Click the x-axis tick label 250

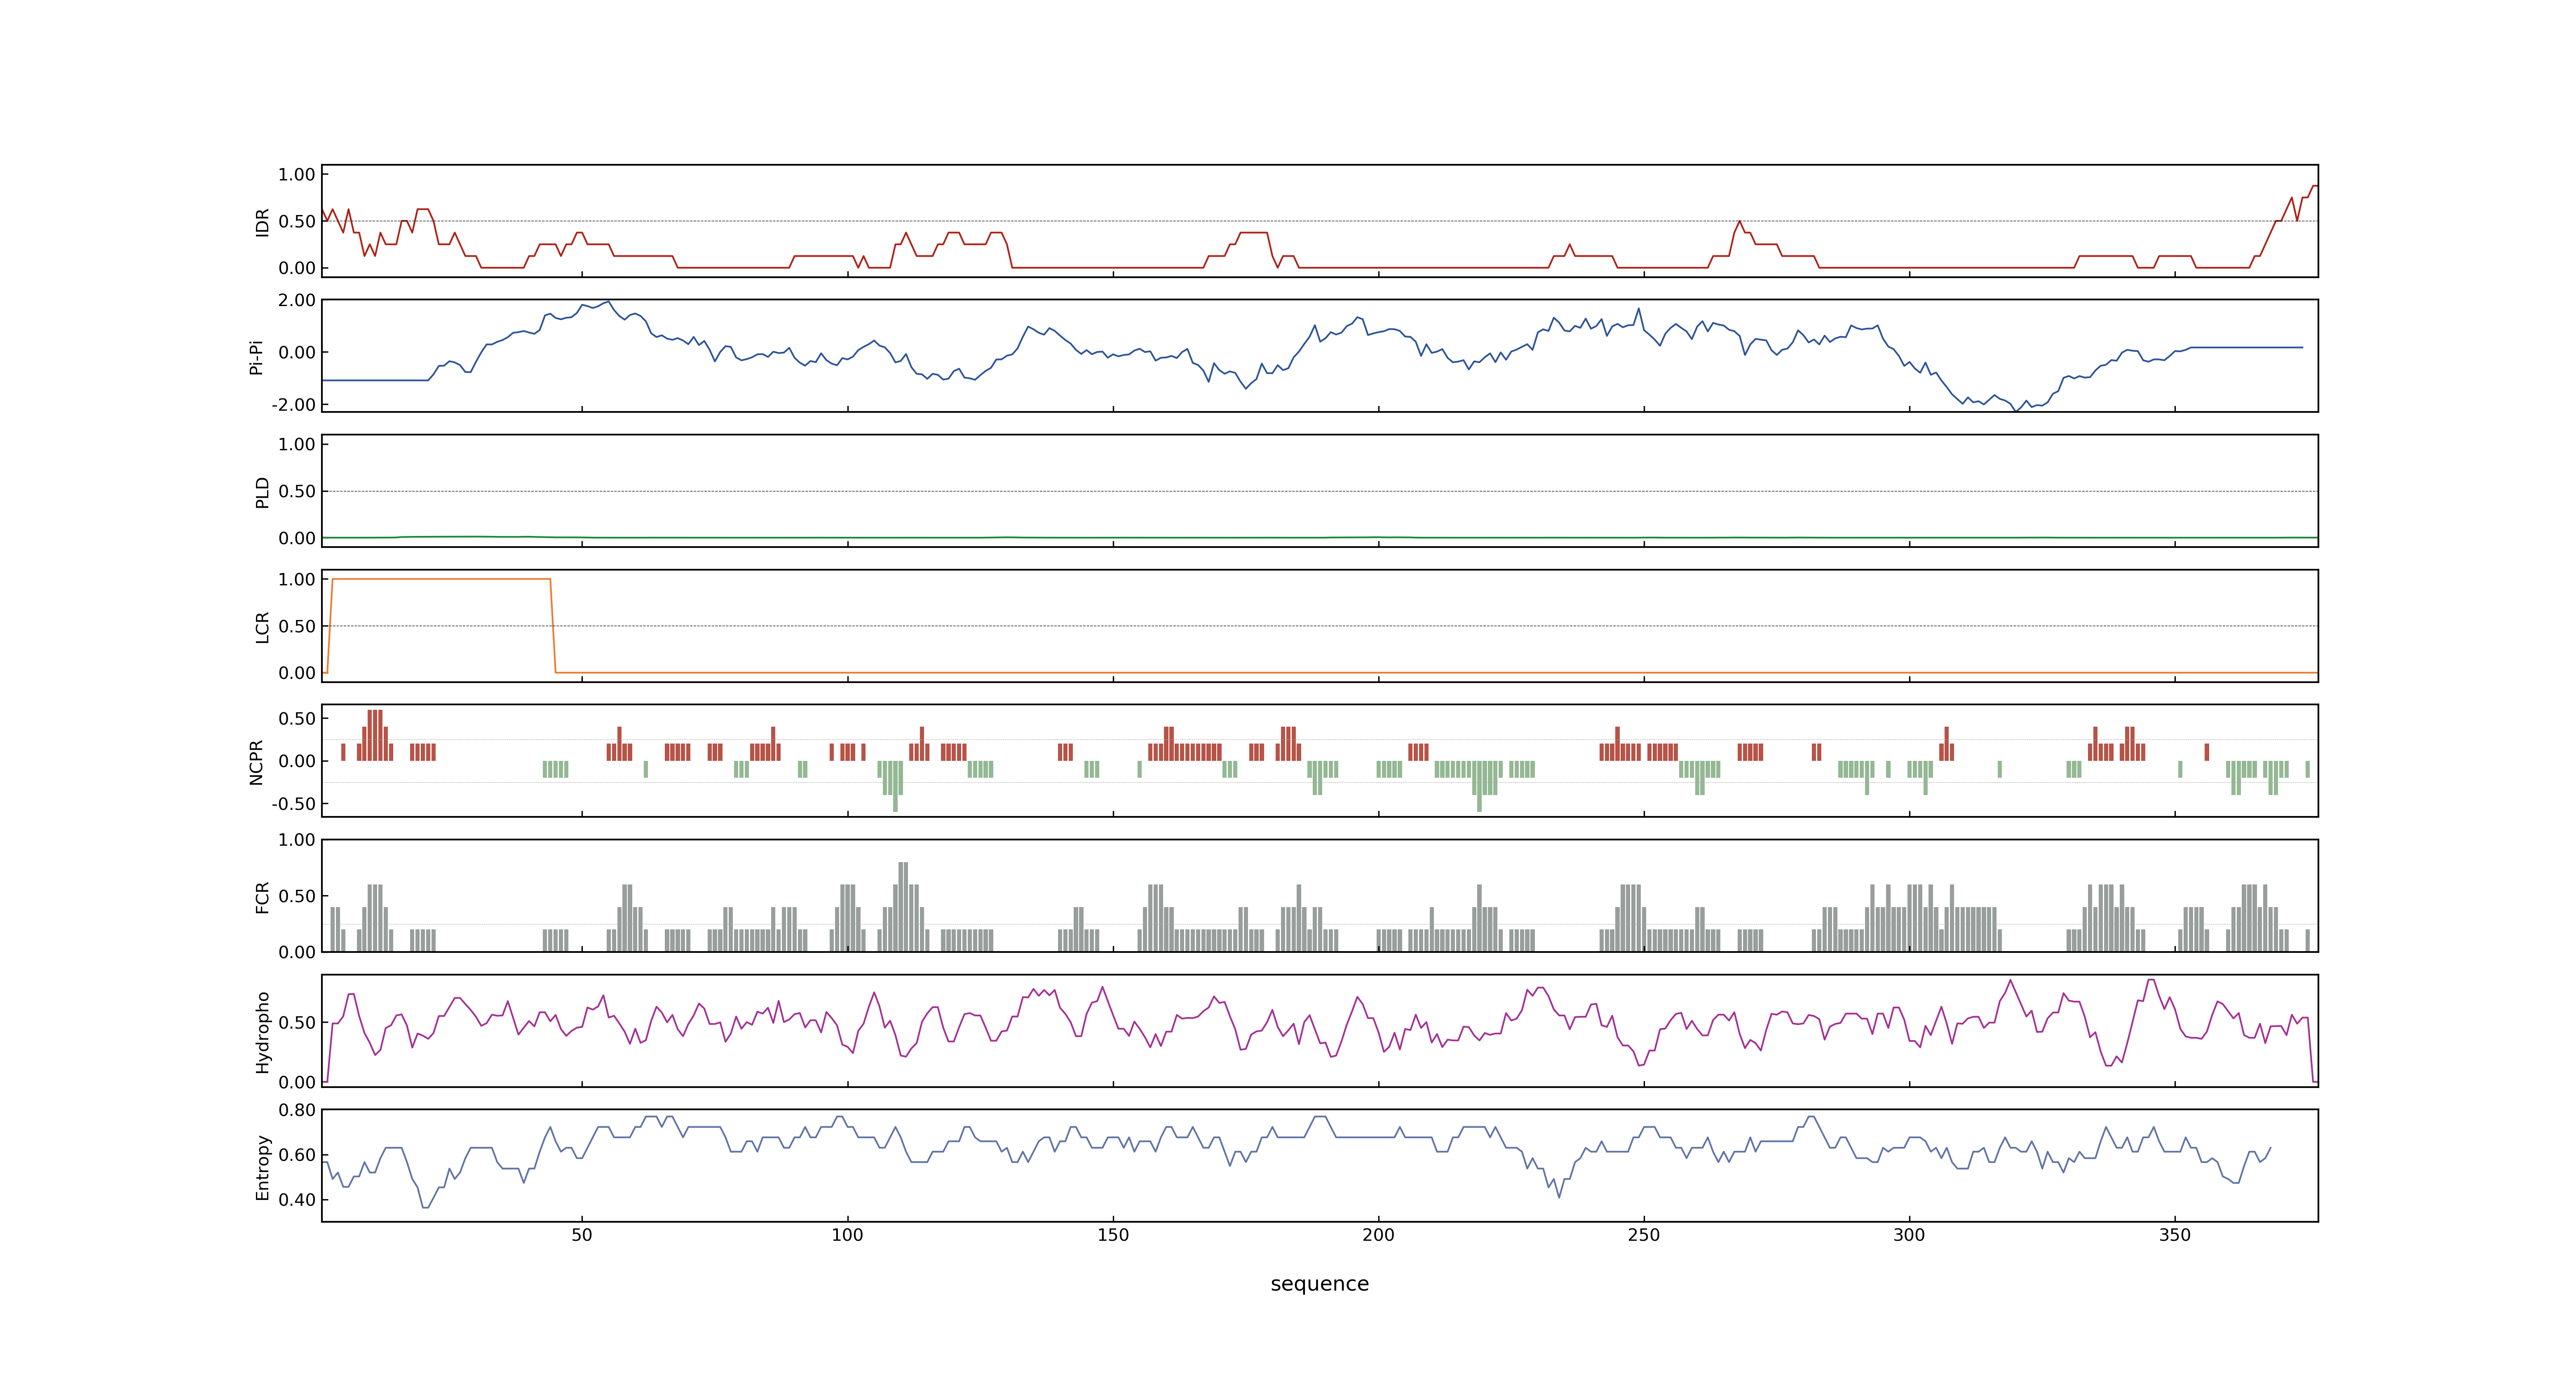(x=1644, y=1235)
